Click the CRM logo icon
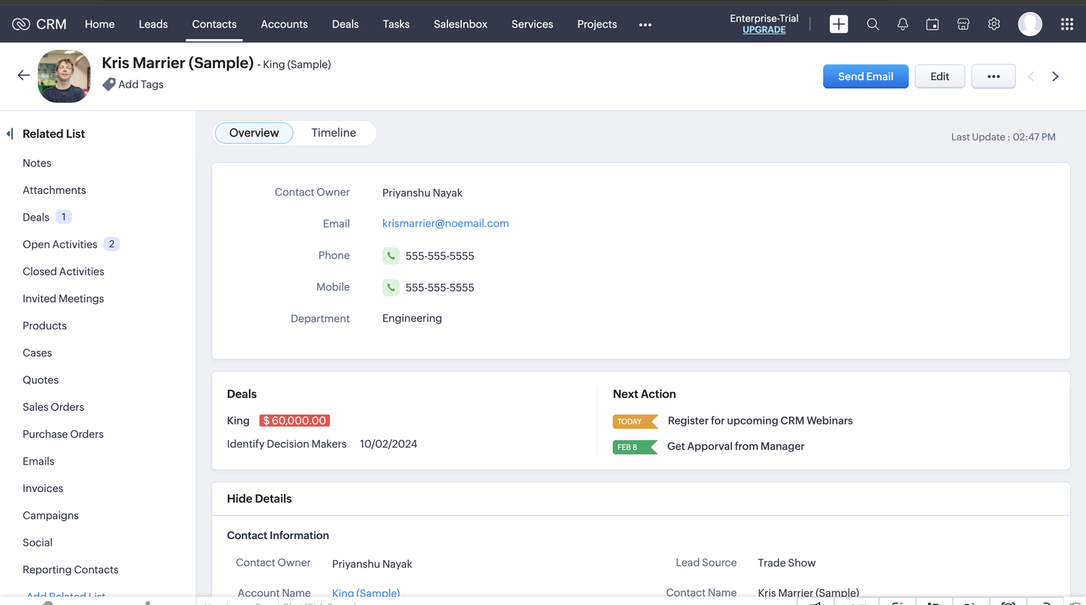1086x605 pixels. click(x=21, y=24)
